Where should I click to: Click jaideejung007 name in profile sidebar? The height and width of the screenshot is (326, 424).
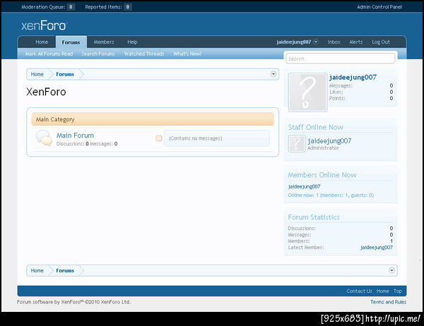pyautogui.click(x=353, y=77)
